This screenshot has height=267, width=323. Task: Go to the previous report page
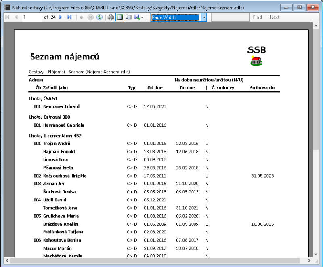click(16, 17)
